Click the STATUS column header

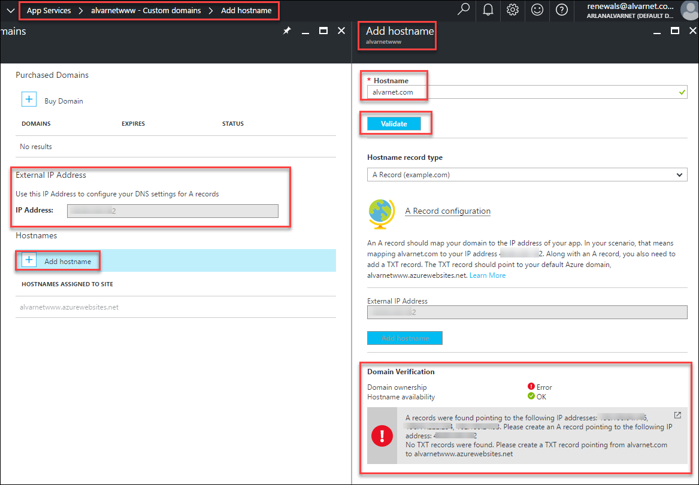[233, 123]
